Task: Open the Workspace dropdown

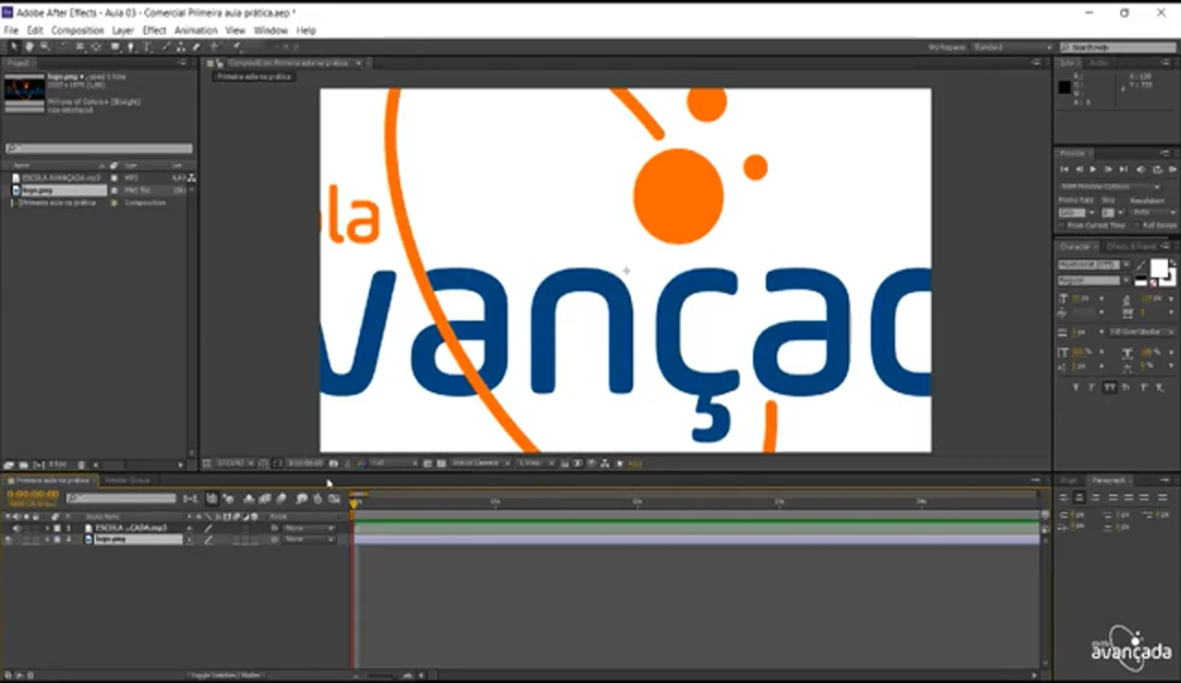Action: (1013, 47)
